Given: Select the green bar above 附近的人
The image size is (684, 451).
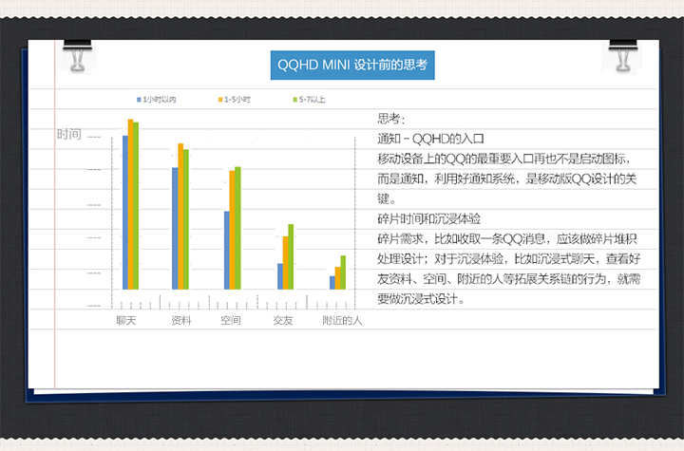Looking at the screenshot, I should tap(343, 272).
